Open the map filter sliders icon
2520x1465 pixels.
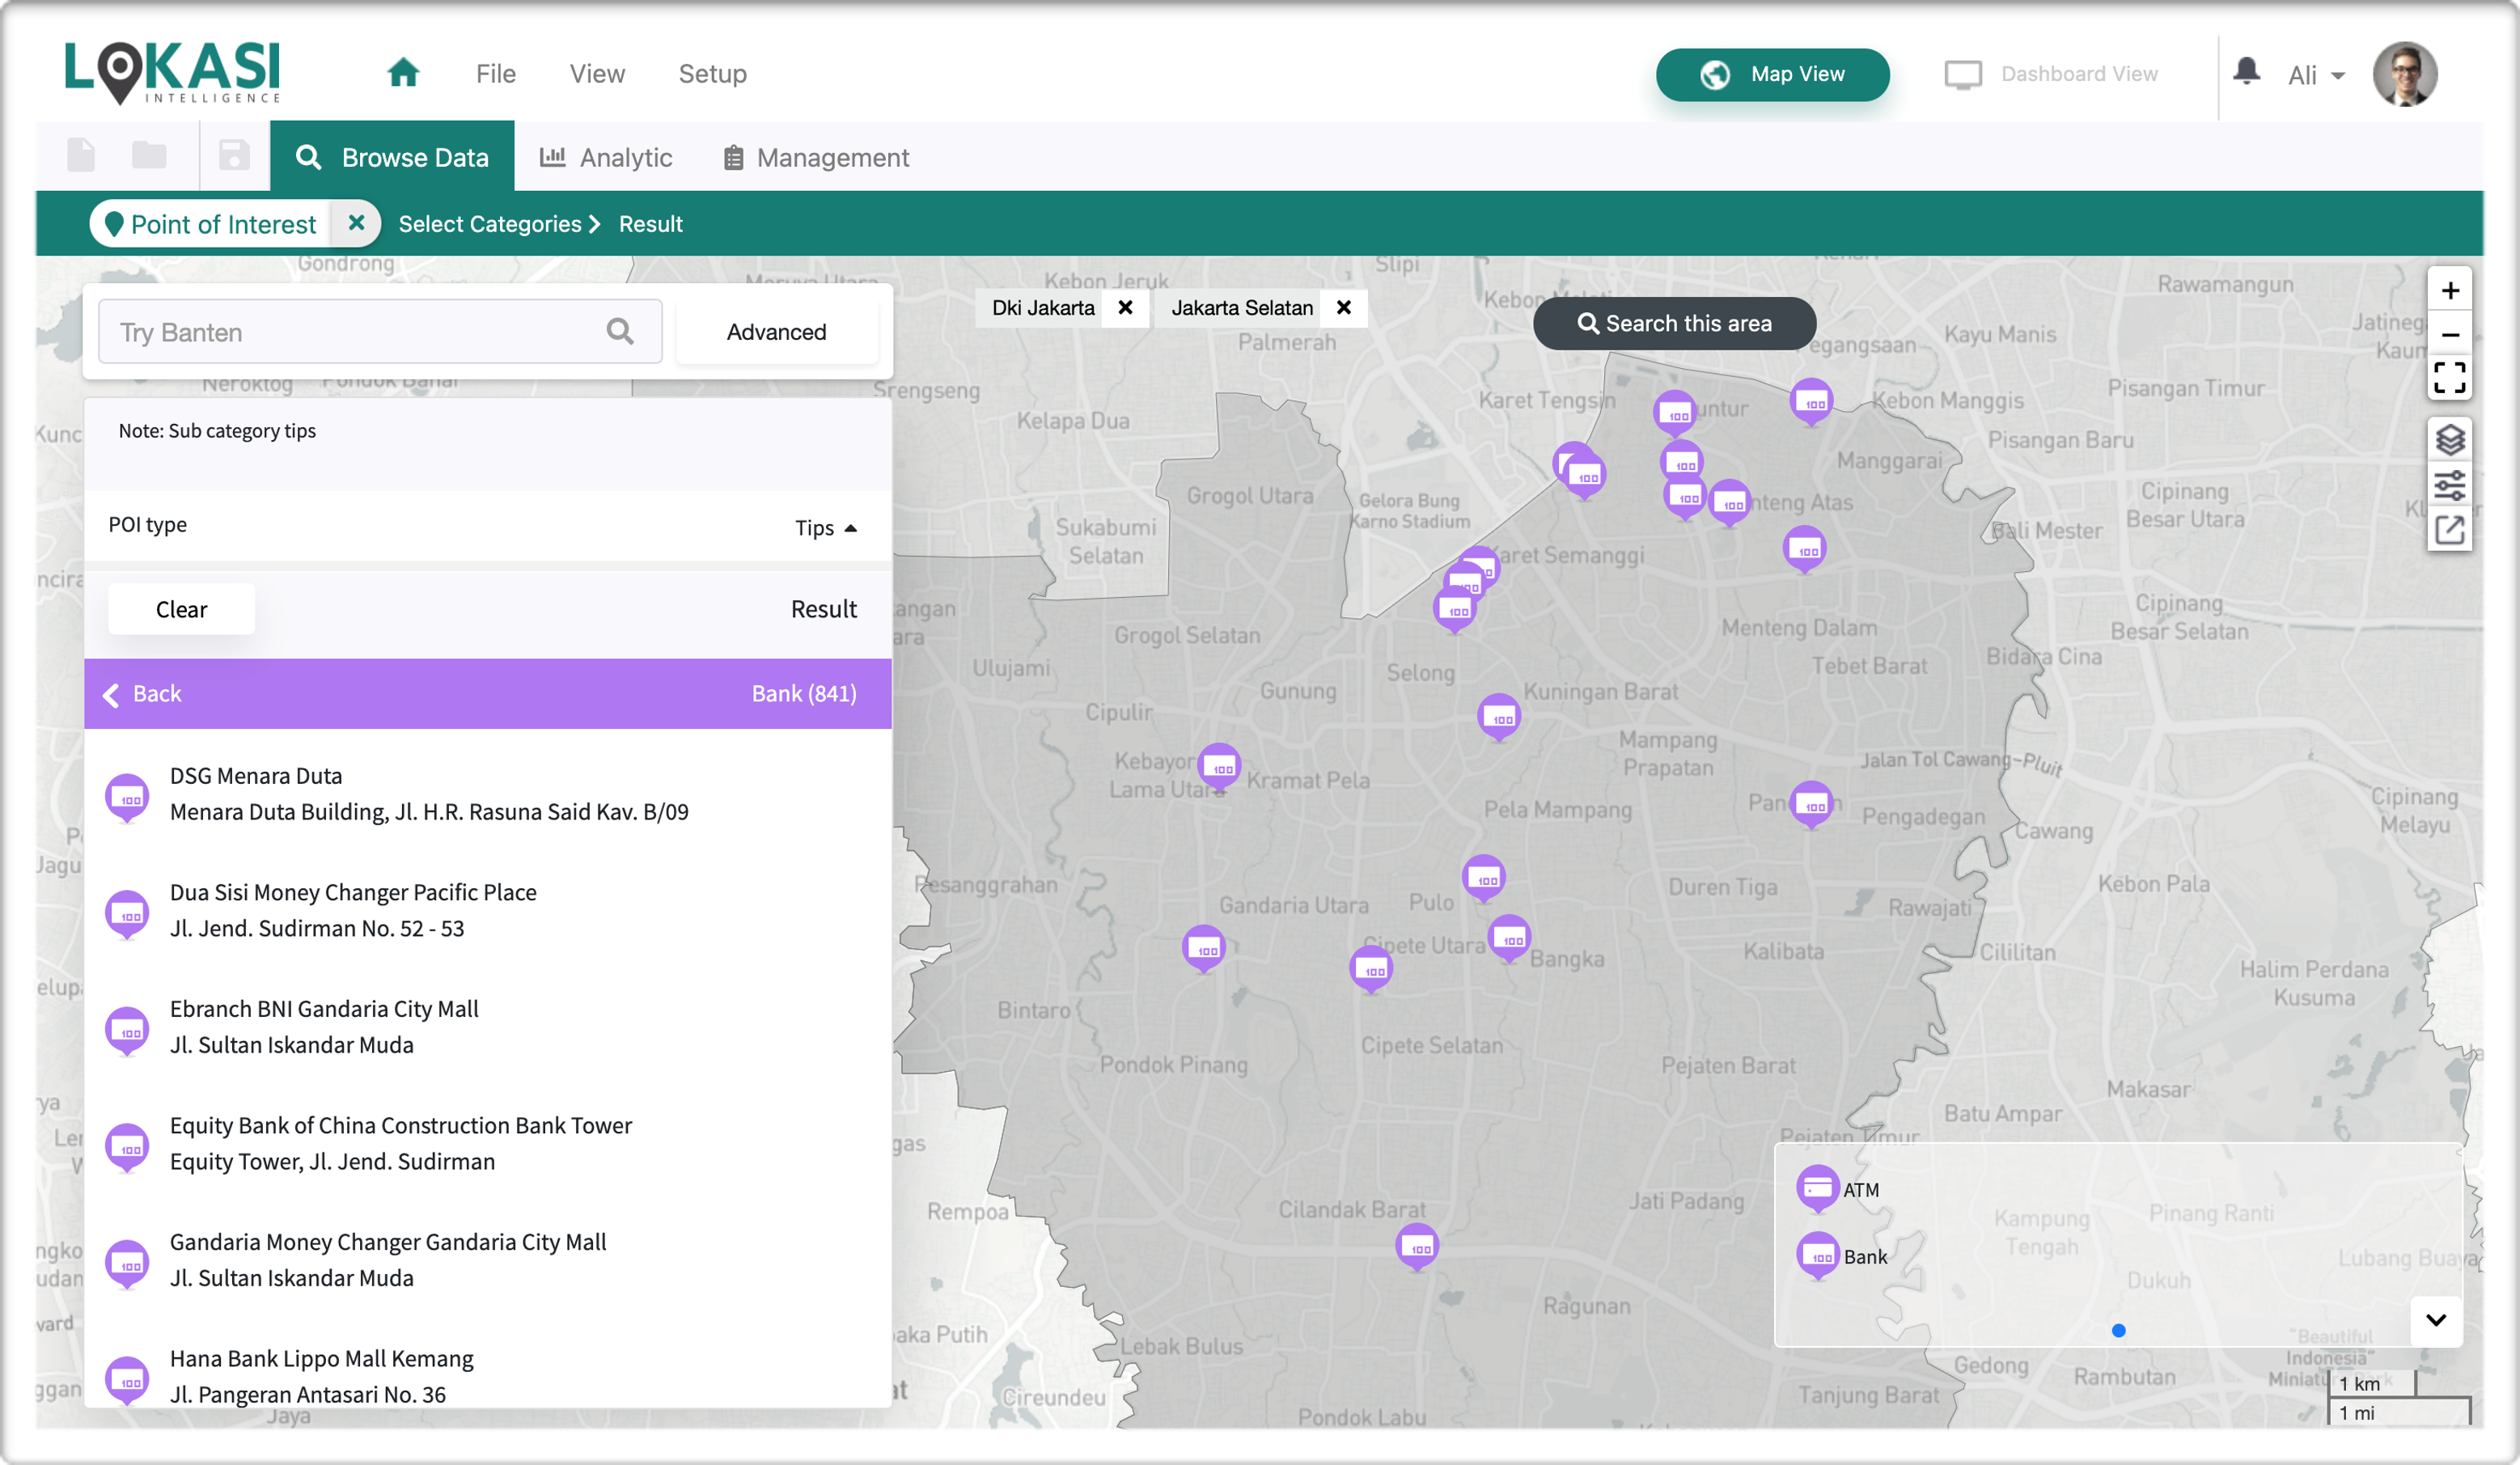click(x=2449, y=485)
